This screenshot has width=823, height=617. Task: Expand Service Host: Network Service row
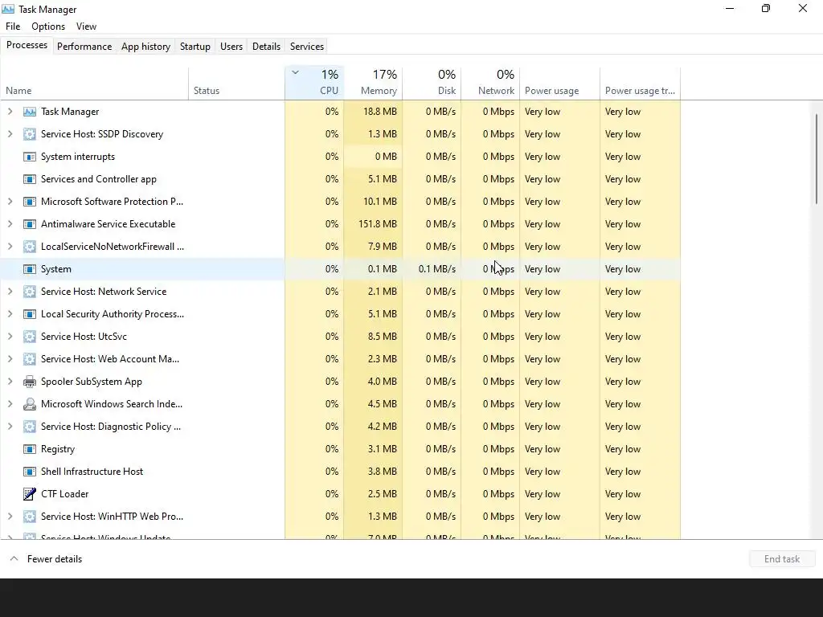(x=10, y=291)
